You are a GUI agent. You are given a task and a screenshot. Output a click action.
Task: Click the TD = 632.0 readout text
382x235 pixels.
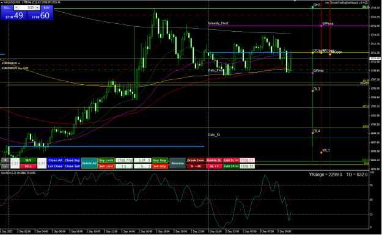(357, 175)
